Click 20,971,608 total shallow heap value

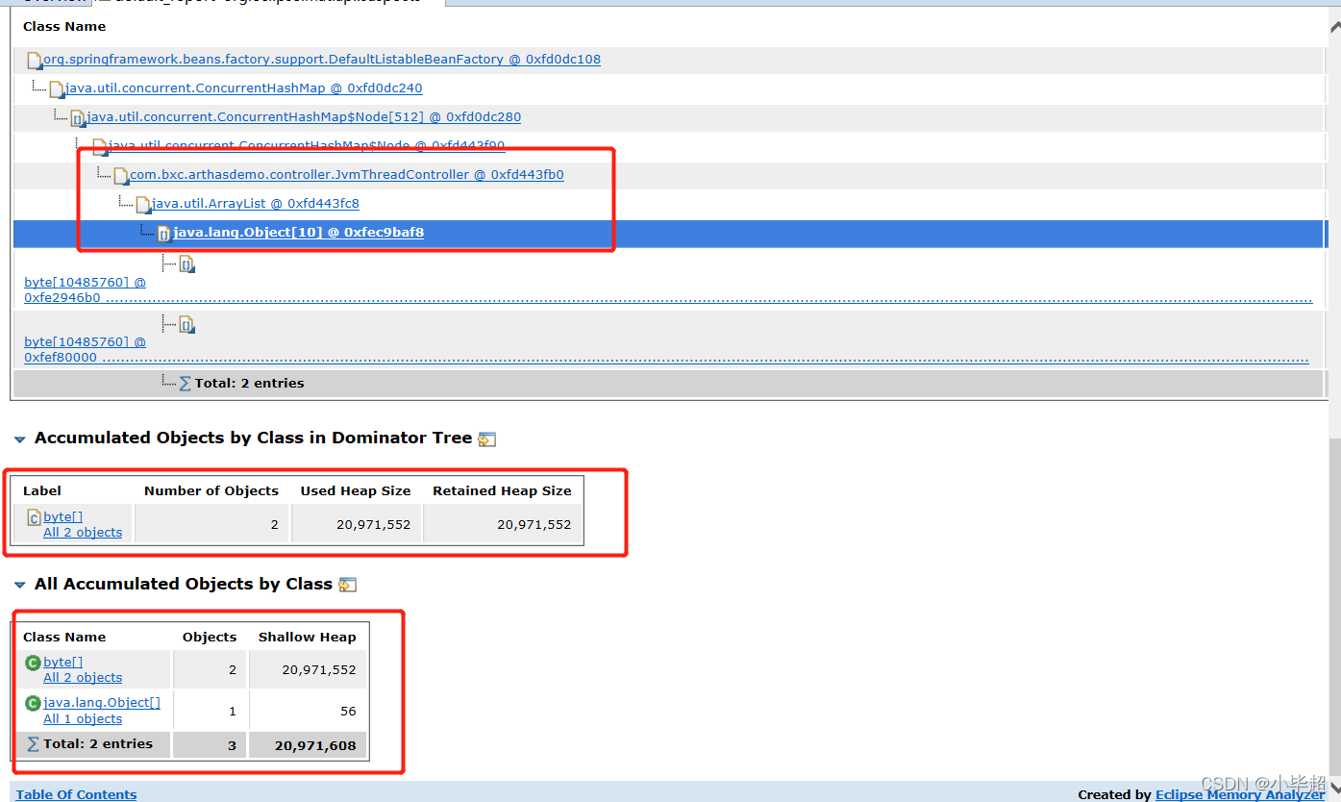(315, 745)
